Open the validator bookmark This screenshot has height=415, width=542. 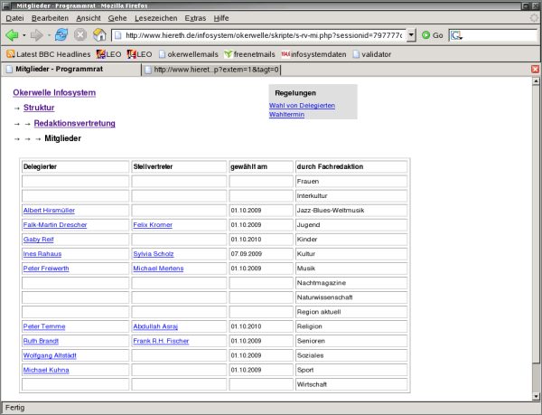[372, 54]
